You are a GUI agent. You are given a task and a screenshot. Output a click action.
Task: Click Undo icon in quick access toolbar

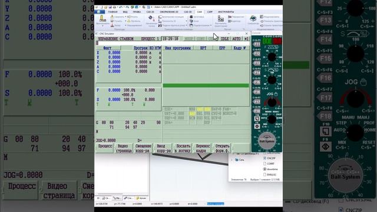tap(121, 7)
